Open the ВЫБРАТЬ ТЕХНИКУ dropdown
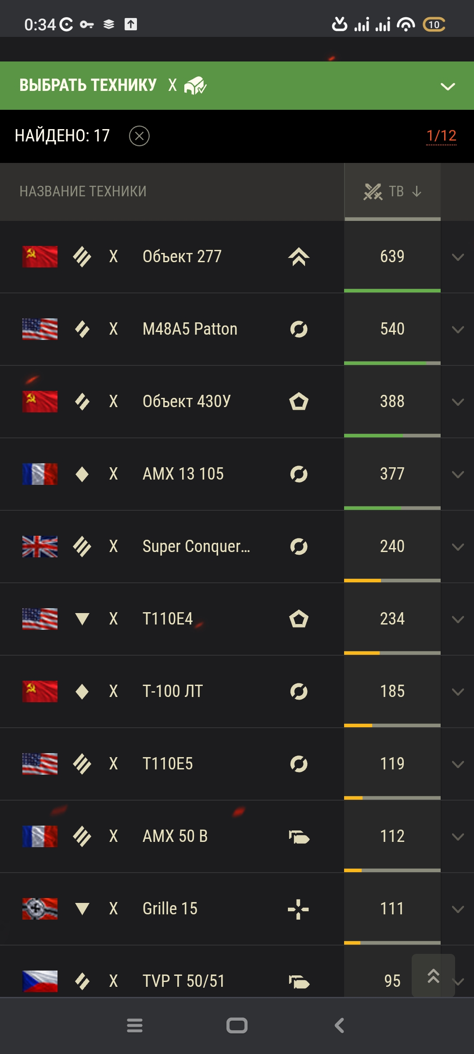 (x=448, y=86)
